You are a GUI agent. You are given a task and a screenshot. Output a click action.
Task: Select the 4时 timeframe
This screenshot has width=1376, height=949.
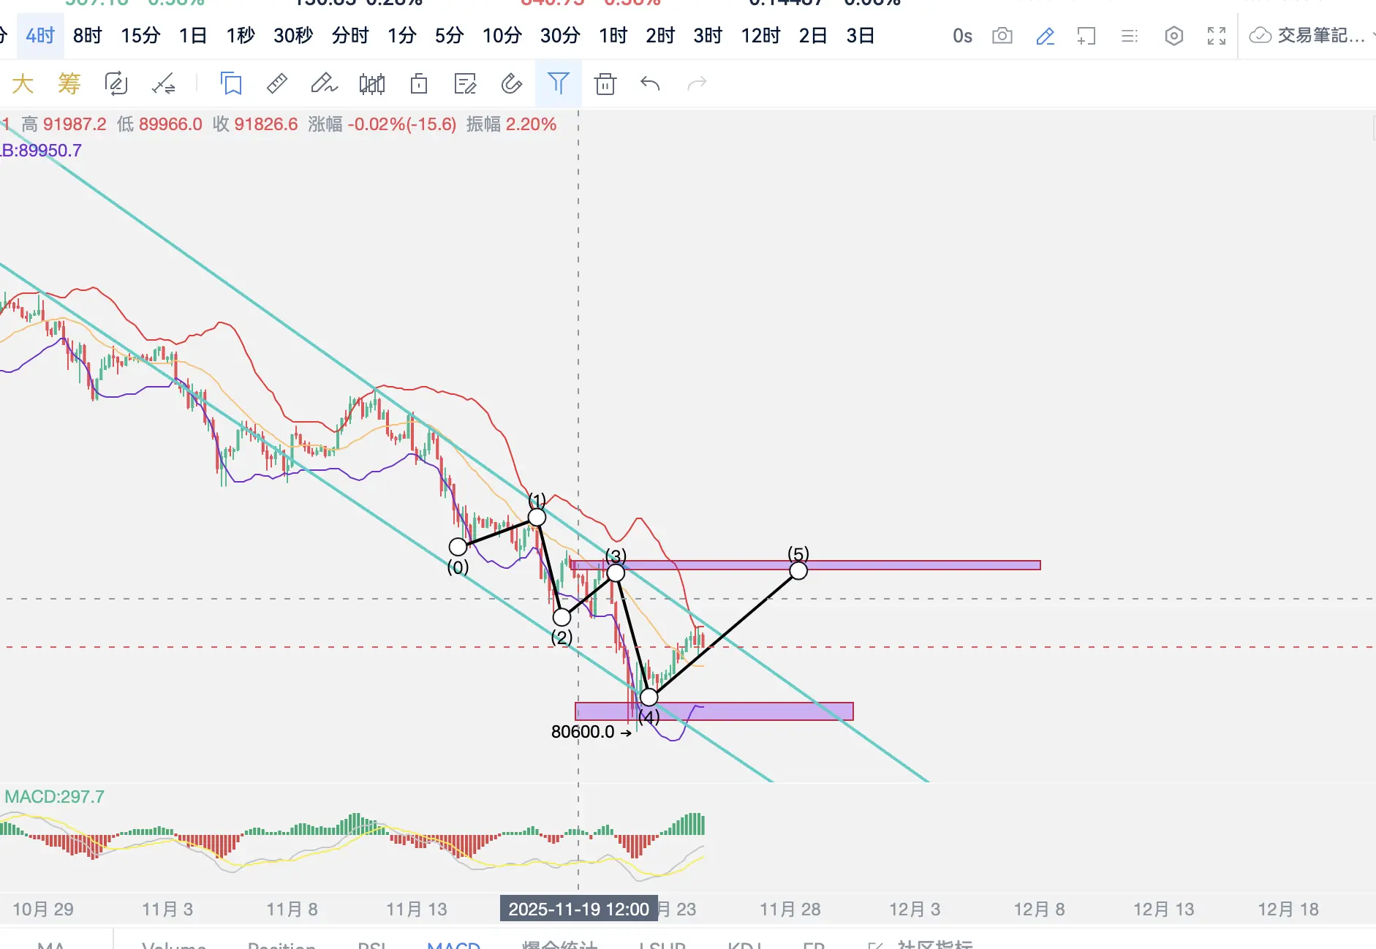click(x=40, y=36)
